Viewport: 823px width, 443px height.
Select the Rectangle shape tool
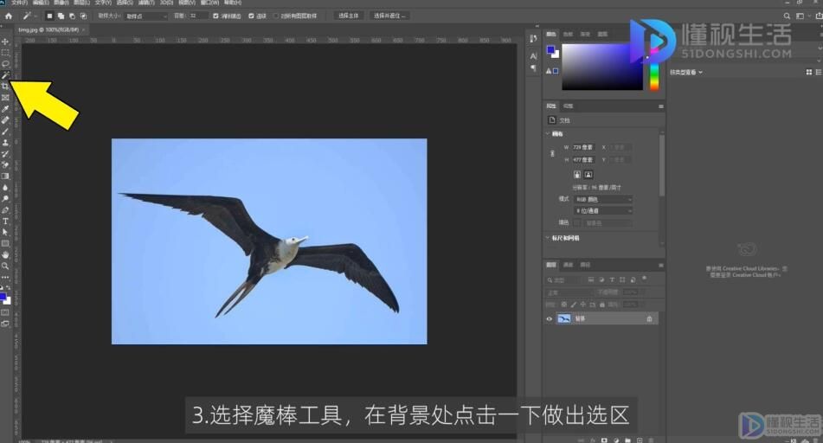(x=5, y=243)
